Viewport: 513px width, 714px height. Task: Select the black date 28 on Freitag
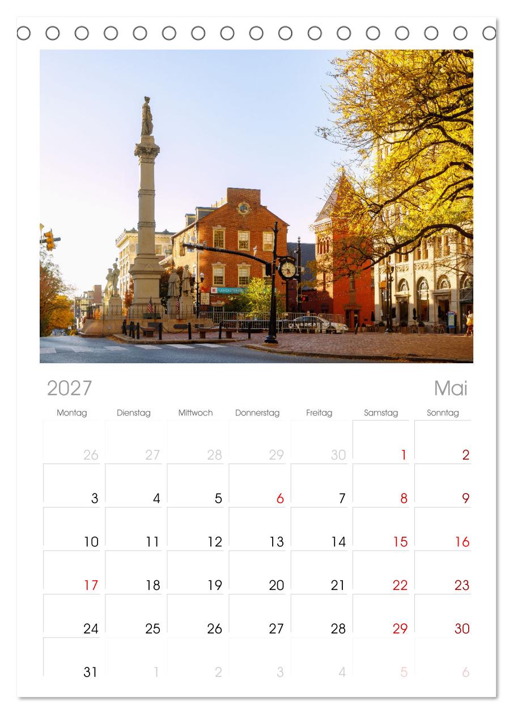(338, 628)
